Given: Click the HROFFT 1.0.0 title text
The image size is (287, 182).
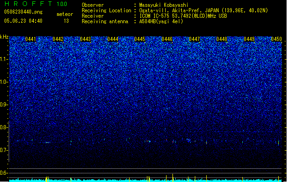Looking at the screenshot, I should coord(36,4).
